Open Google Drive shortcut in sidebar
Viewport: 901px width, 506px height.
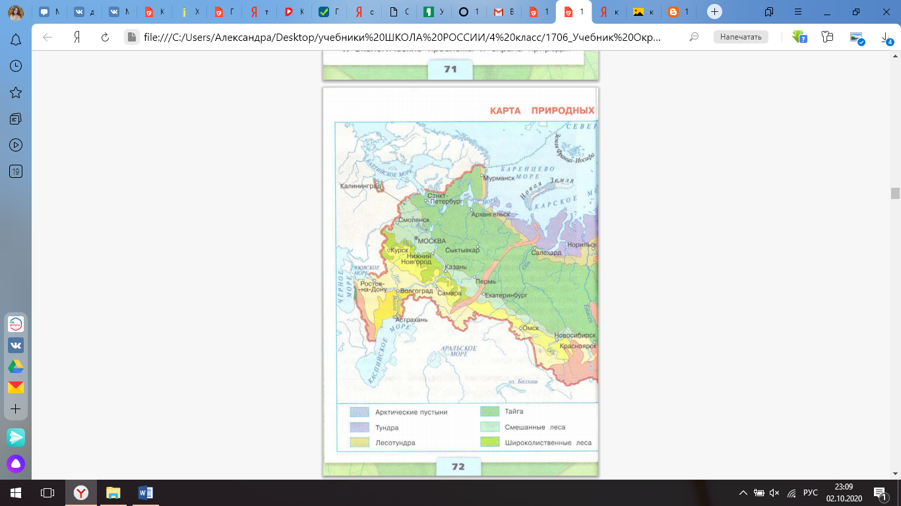(16, 366)
